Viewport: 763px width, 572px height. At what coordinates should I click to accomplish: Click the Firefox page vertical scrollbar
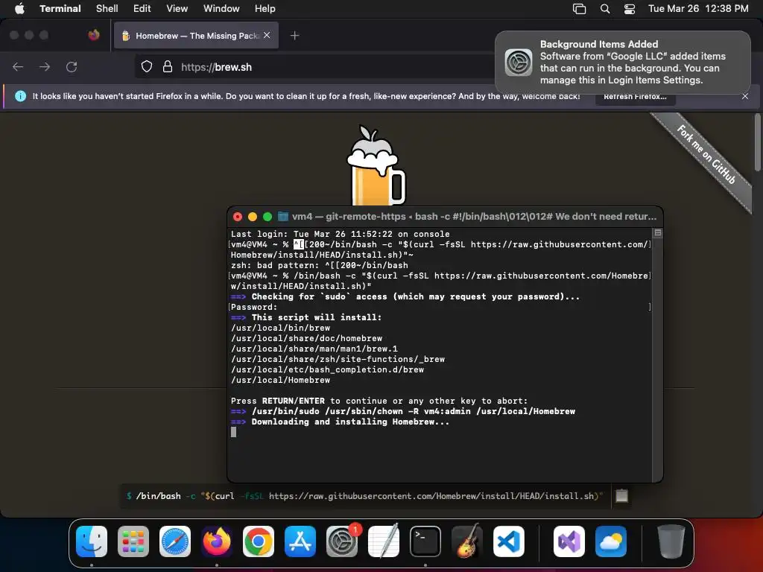(757, 142)
